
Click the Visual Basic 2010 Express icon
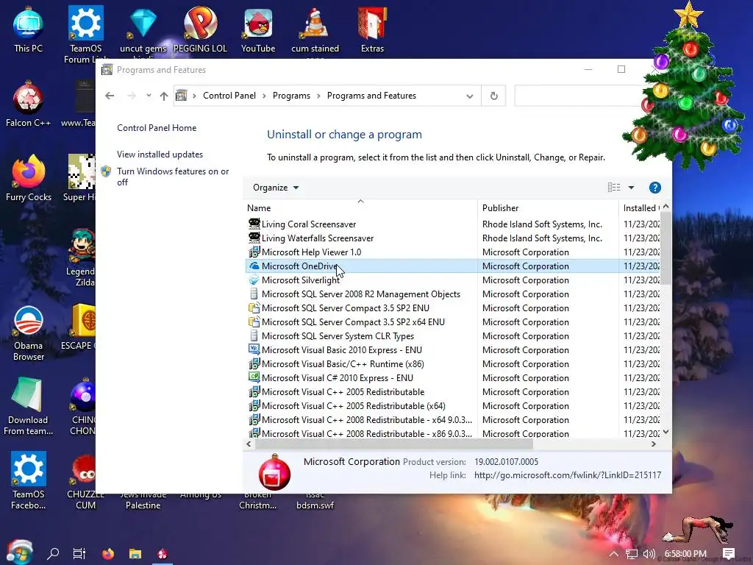[254, 349]
